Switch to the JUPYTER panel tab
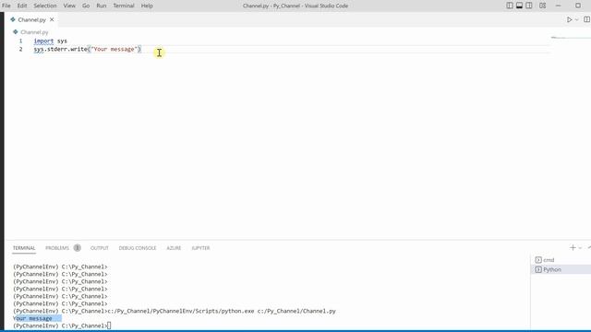591x332 pixels. [200, 248]
